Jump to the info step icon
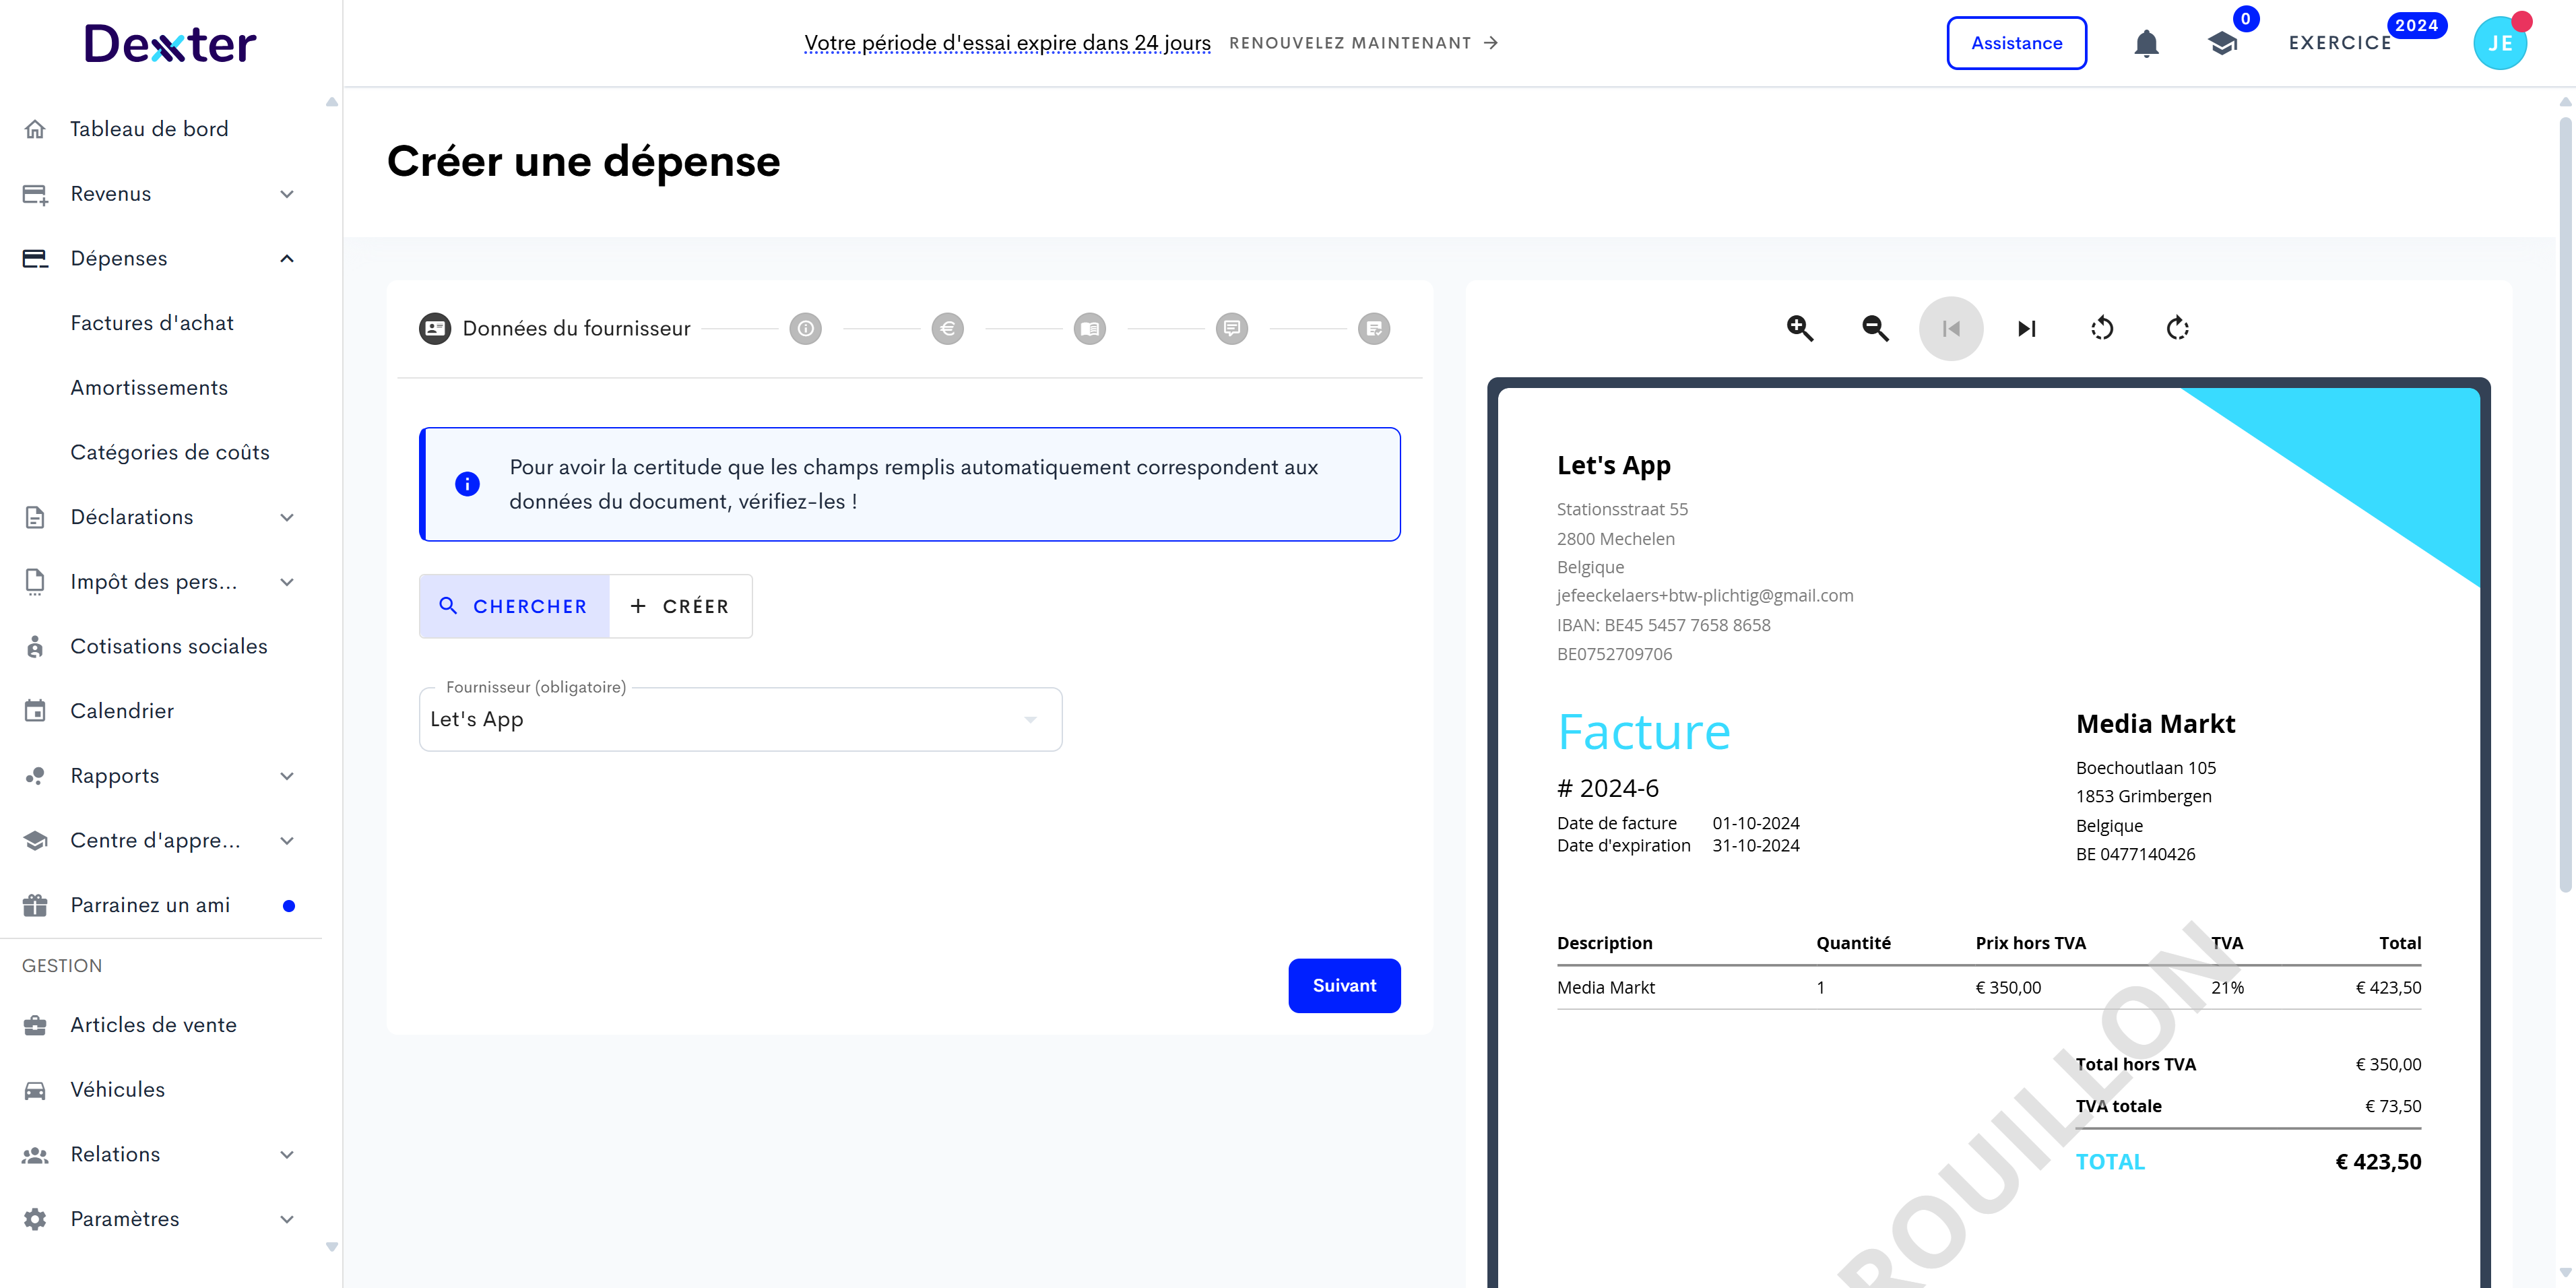Image resolution: width=2576 pixels, height=1288 pixels. click(x=806, y=328)
